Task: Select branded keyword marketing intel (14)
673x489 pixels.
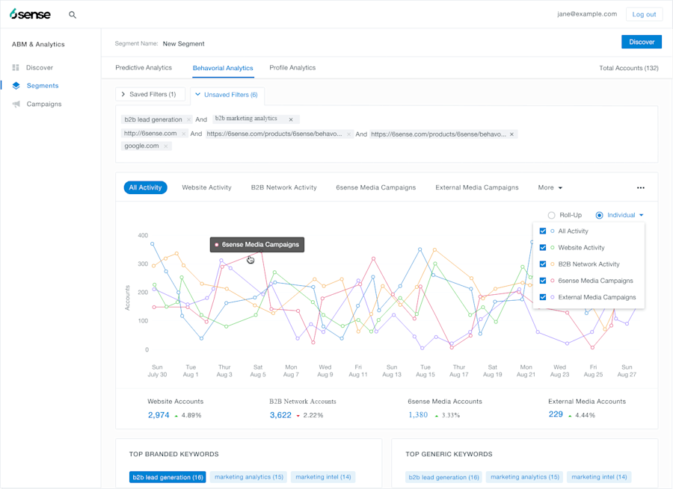Action: pos(323,477)
